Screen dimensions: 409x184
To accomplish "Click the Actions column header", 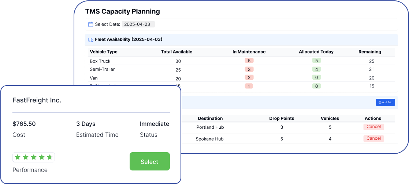I will pos(373,118).
